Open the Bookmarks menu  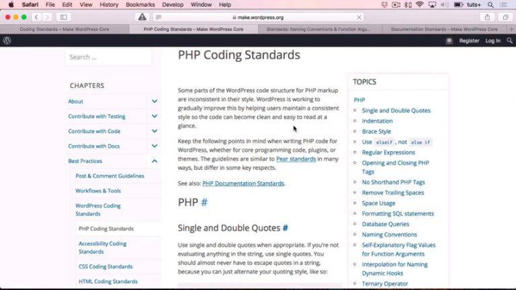[140, 5]
